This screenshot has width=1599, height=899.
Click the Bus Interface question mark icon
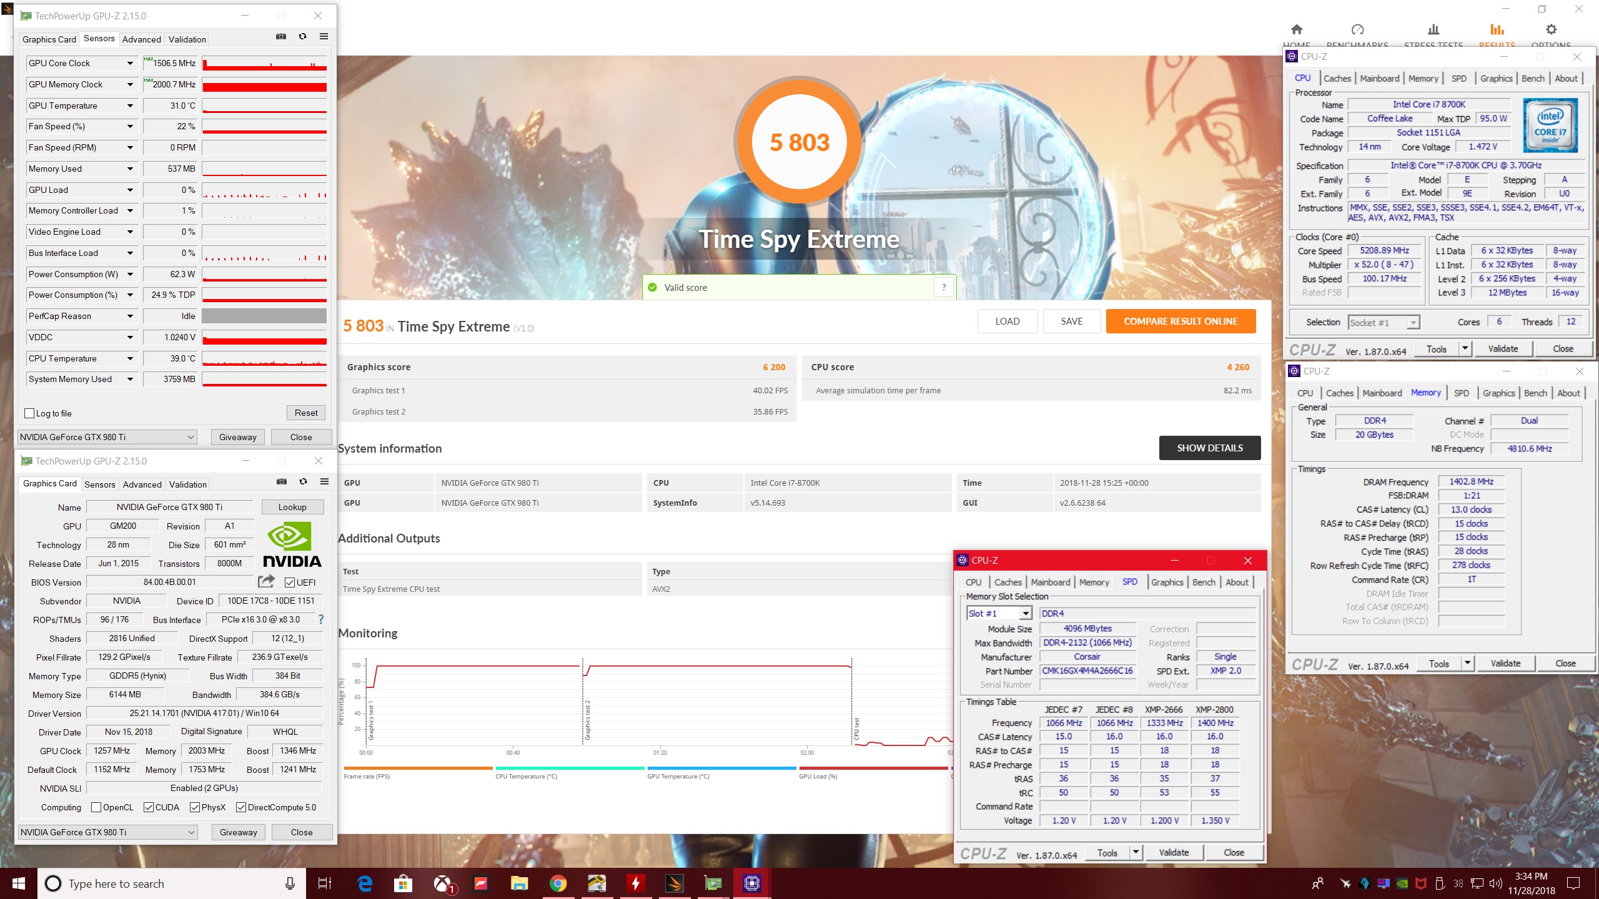tap(321, 619)
